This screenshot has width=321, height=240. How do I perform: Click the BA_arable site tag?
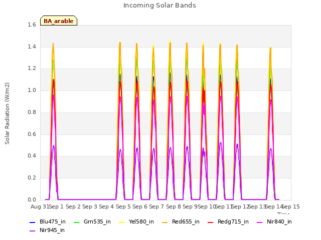(x=59, y=21)
